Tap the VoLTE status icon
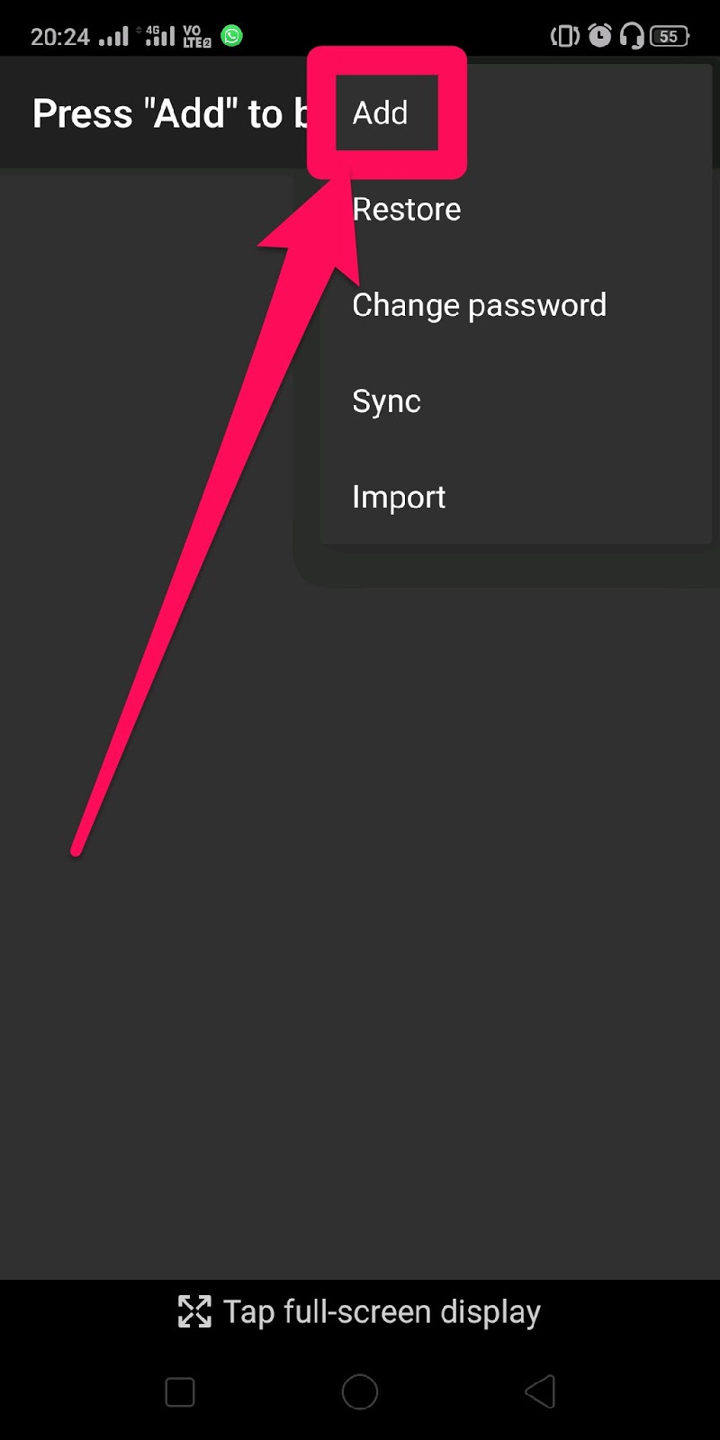The image size is (720, 1440). click(196, 36)
